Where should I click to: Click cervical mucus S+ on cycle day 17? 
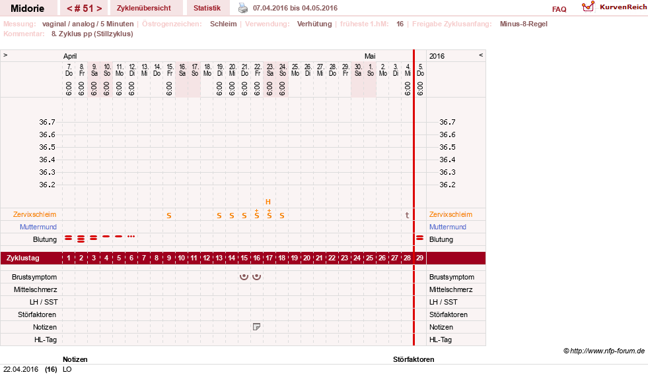(x=269, y=214)
